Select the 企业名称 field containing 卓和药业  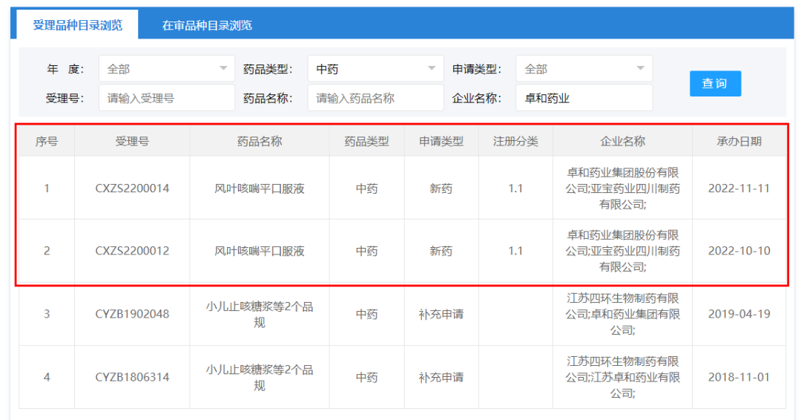pos(584,98)
